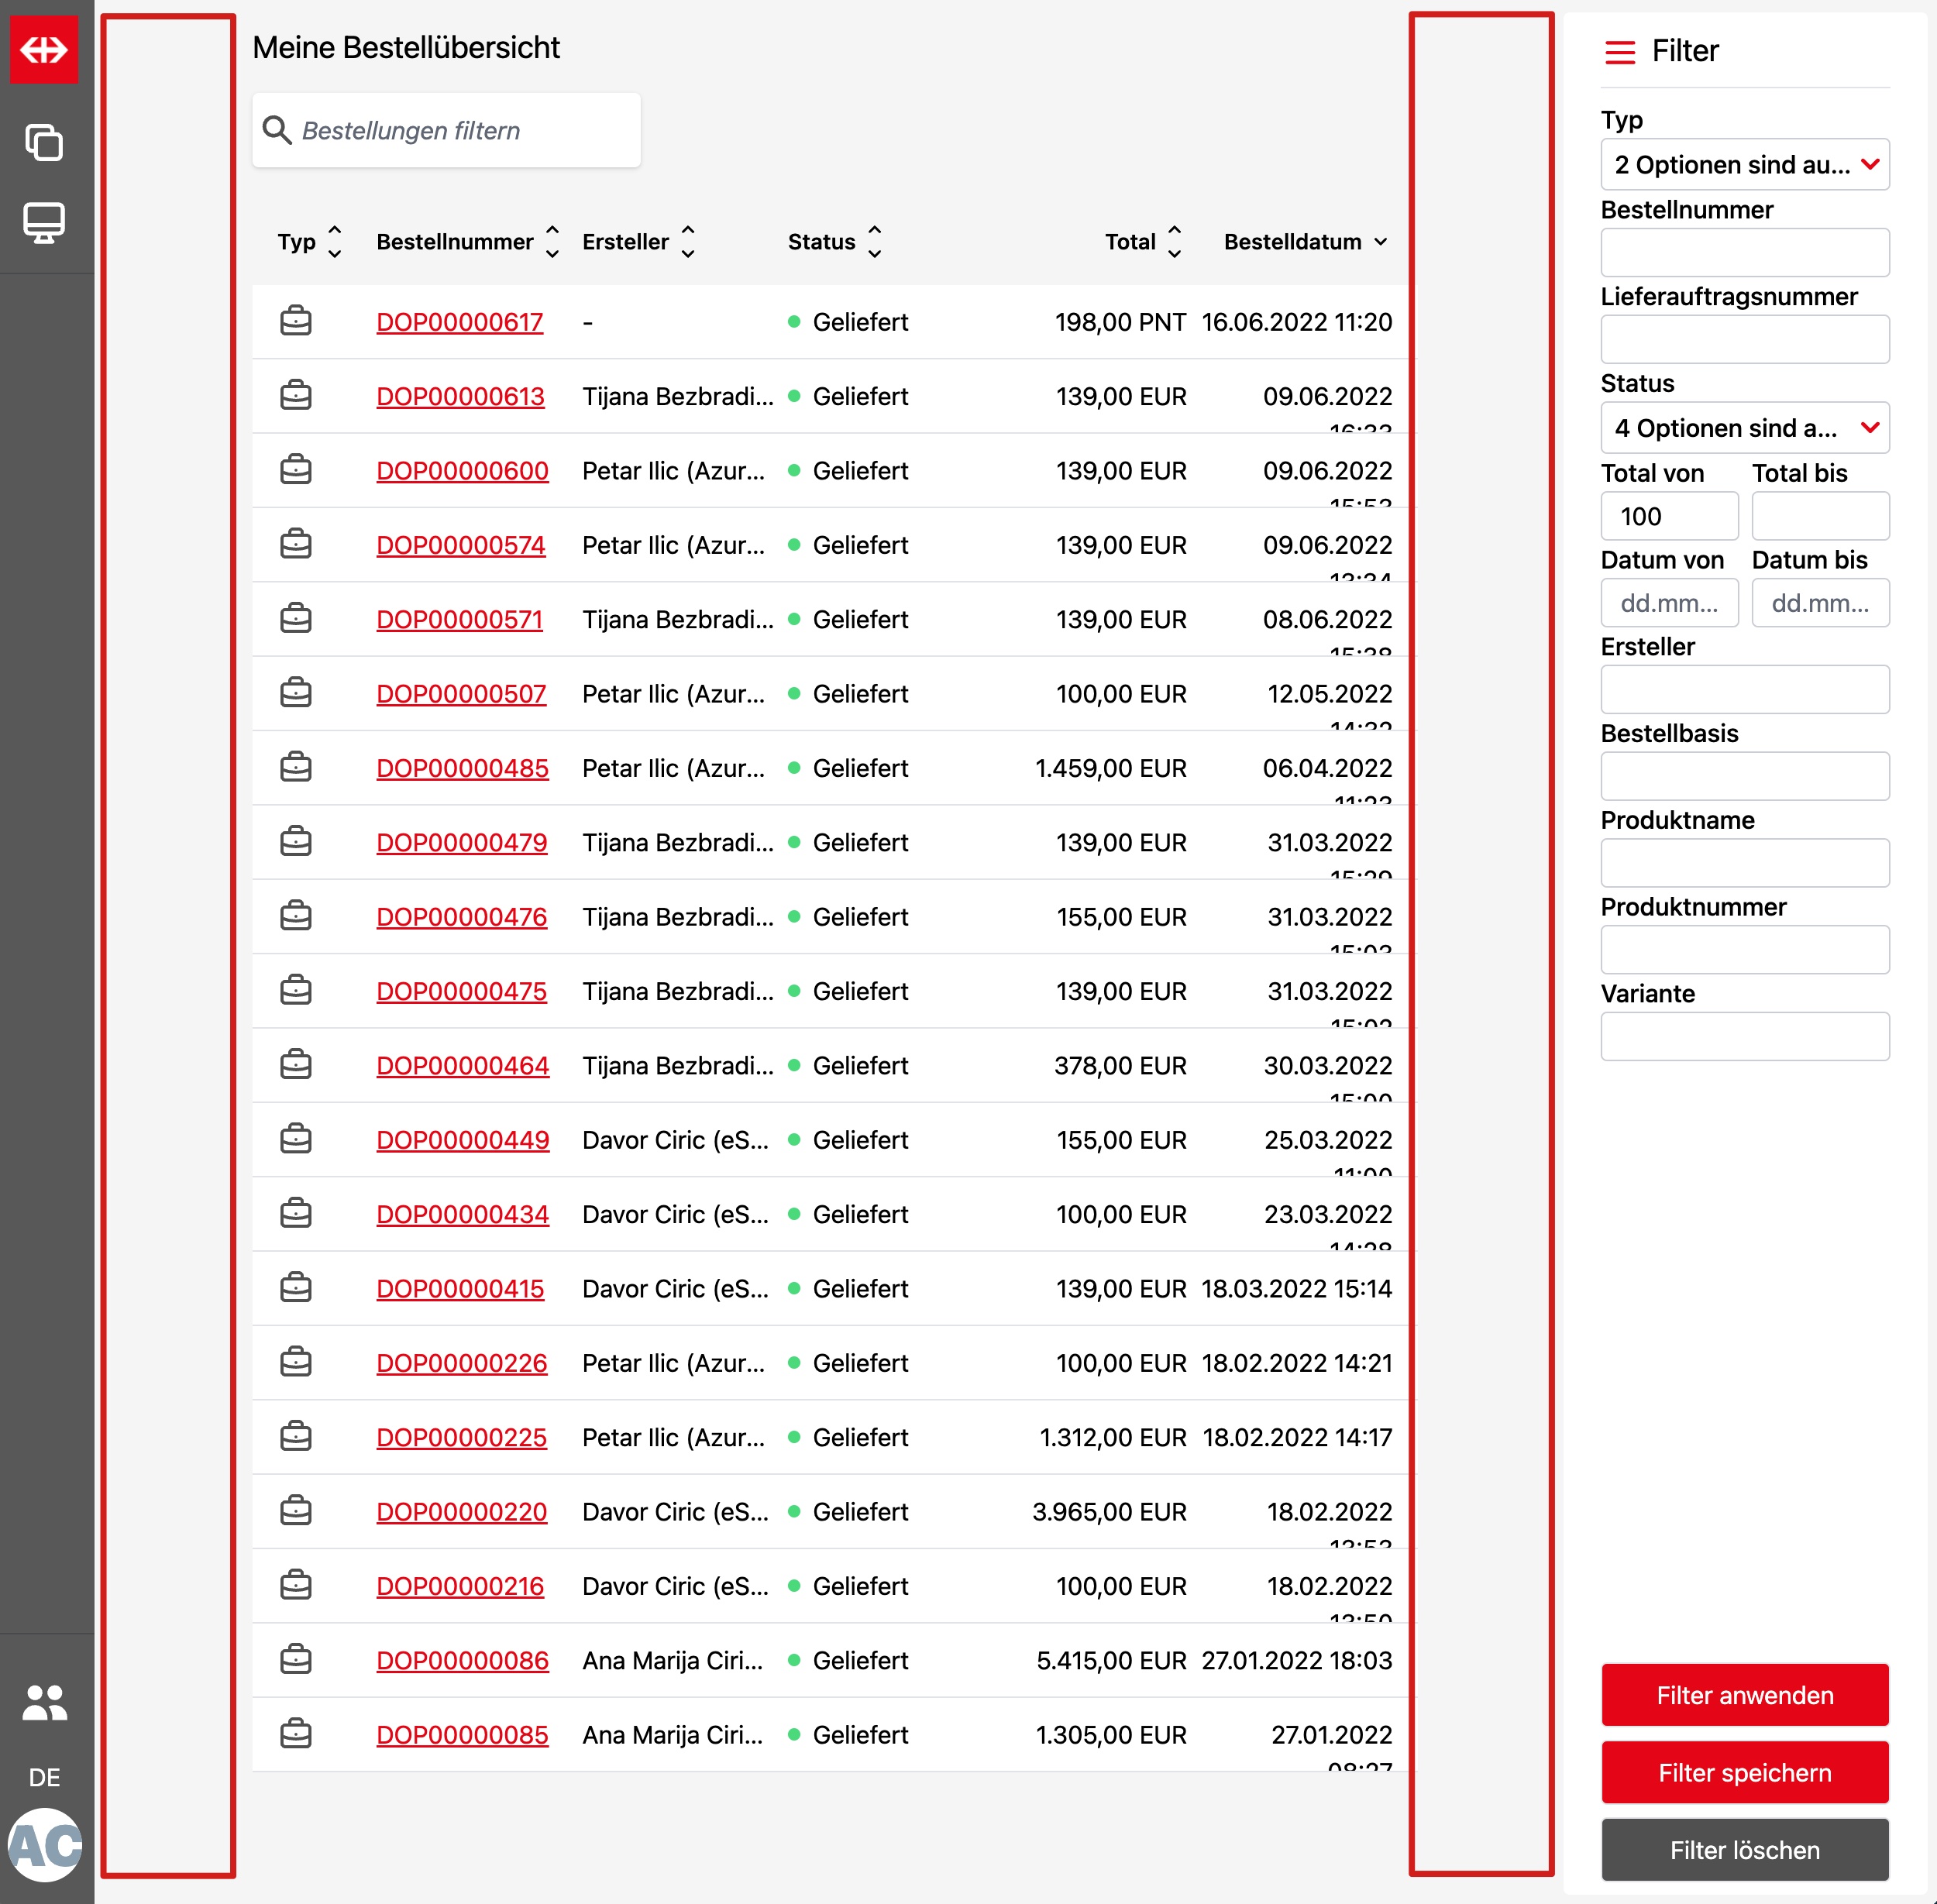Open the copy/documents sidebar icon
Image resolution: width=1937 pixels, height=1904 pixels.
tap(44, 142)
